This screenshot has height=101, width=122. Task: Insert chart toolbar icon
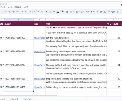point(105,12)
